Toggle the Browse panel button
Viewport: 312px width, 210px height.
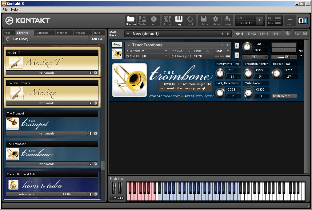(x=131, y=21)
